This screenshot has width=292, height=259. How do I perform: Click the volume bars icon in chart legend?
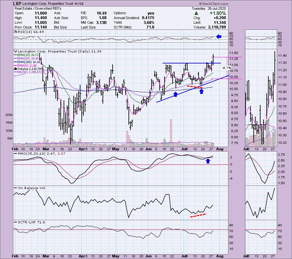16,69
